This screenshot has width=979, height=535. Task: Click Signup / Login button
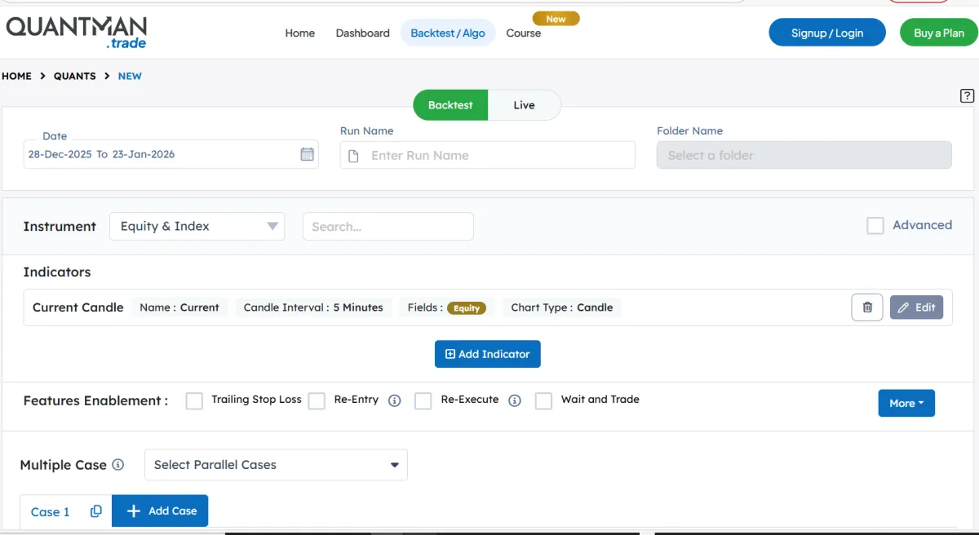827,33
